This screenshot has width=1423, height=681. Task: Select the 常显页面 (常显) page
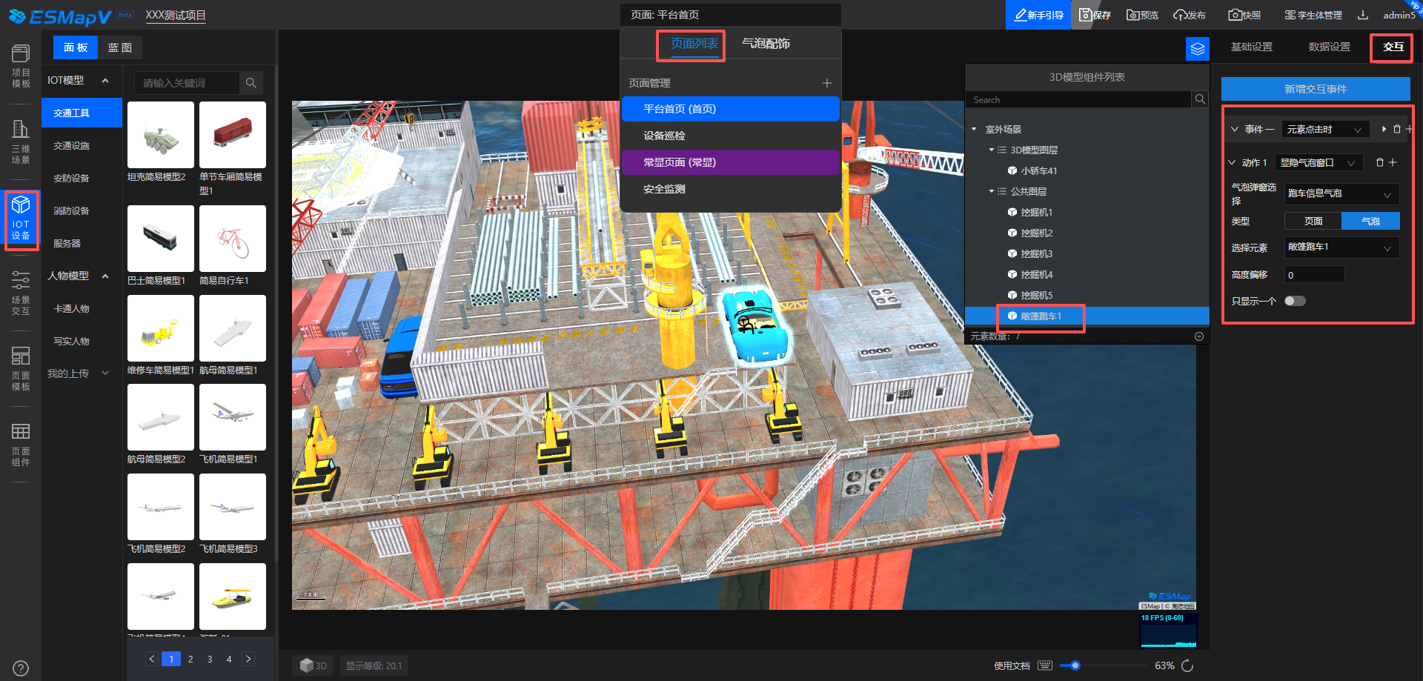click(x=731, y=162)
